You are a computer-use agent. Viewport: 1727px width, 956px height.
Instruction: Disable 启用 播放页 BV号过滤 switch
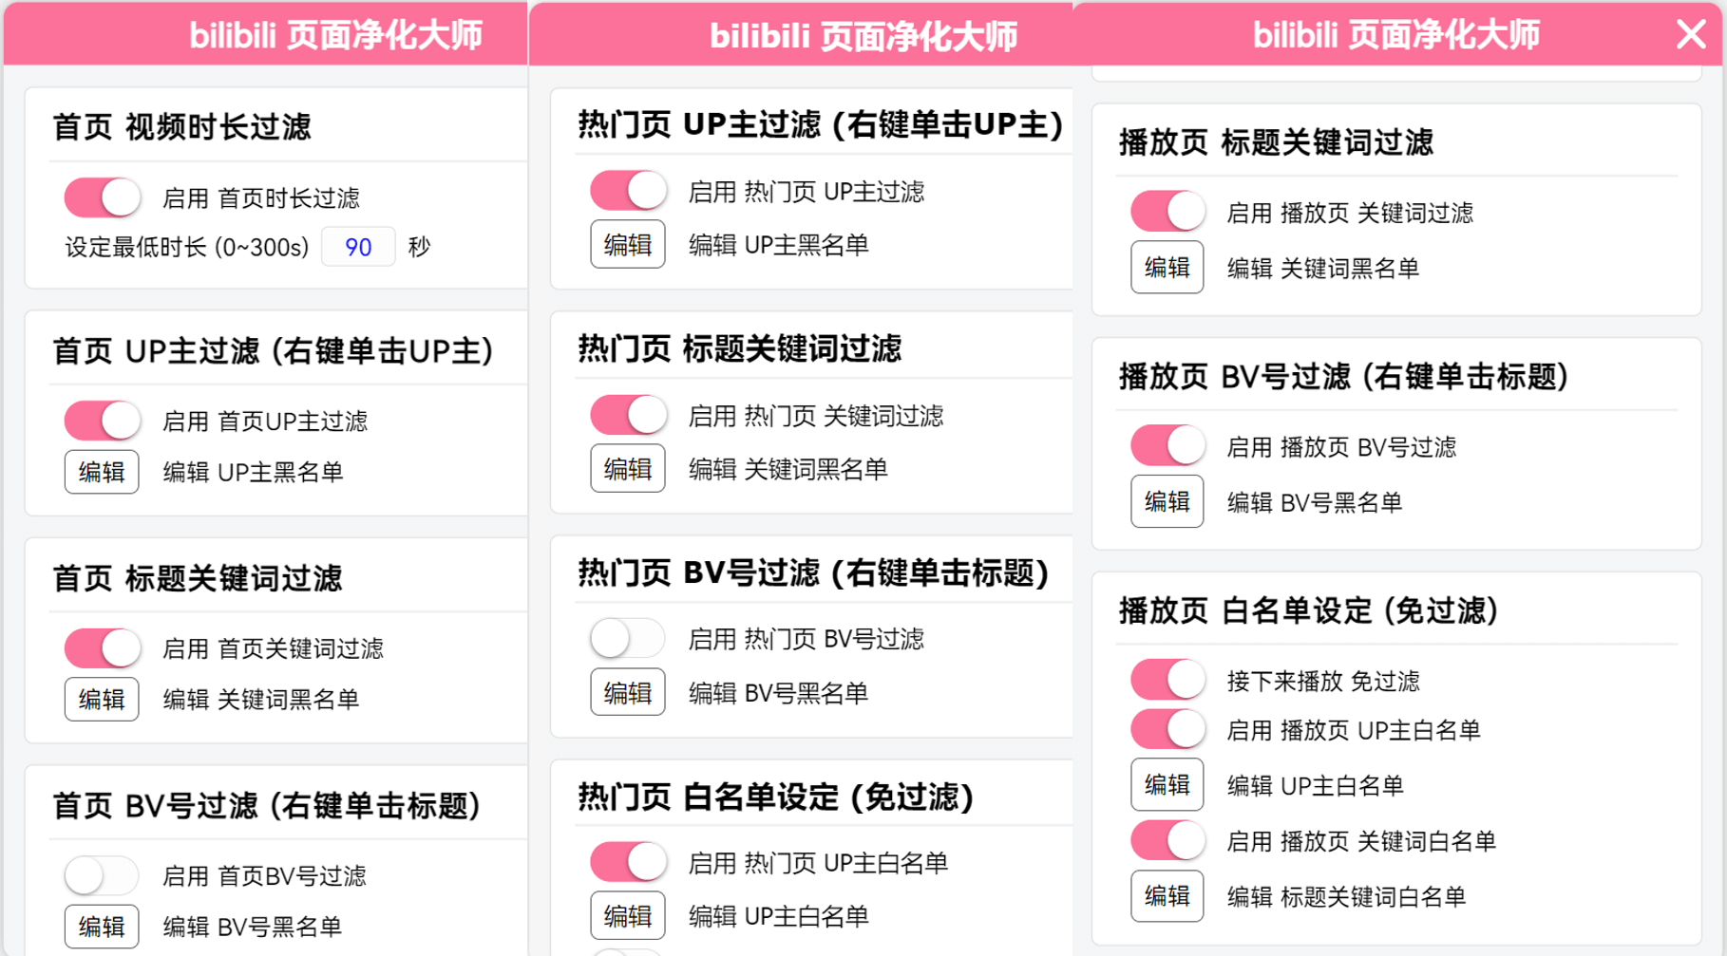coord(1167,446)
